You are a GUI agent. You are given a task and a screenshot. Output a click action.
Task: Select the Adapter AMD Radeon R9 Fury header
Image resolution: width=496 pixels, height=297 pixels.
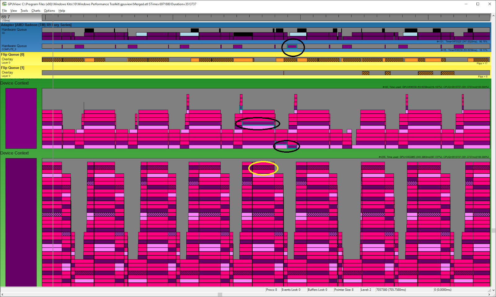(36, 25)
